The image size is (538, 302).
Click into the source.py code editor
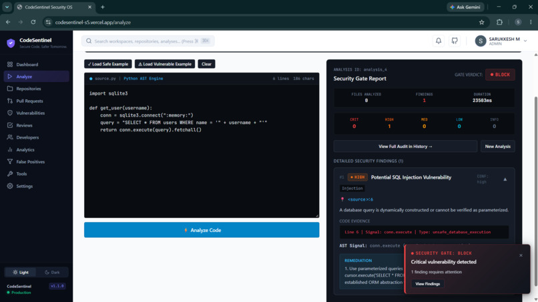tap(202, 151)
